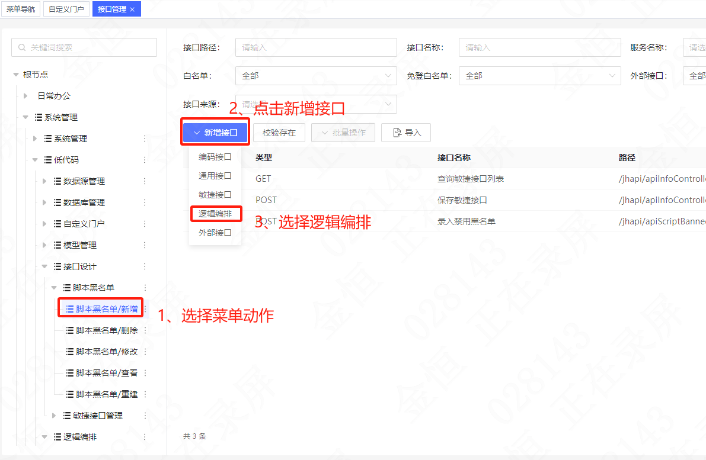Click the 新增接口 button
The width and height of the screenshot is (706, 460).
215,133
